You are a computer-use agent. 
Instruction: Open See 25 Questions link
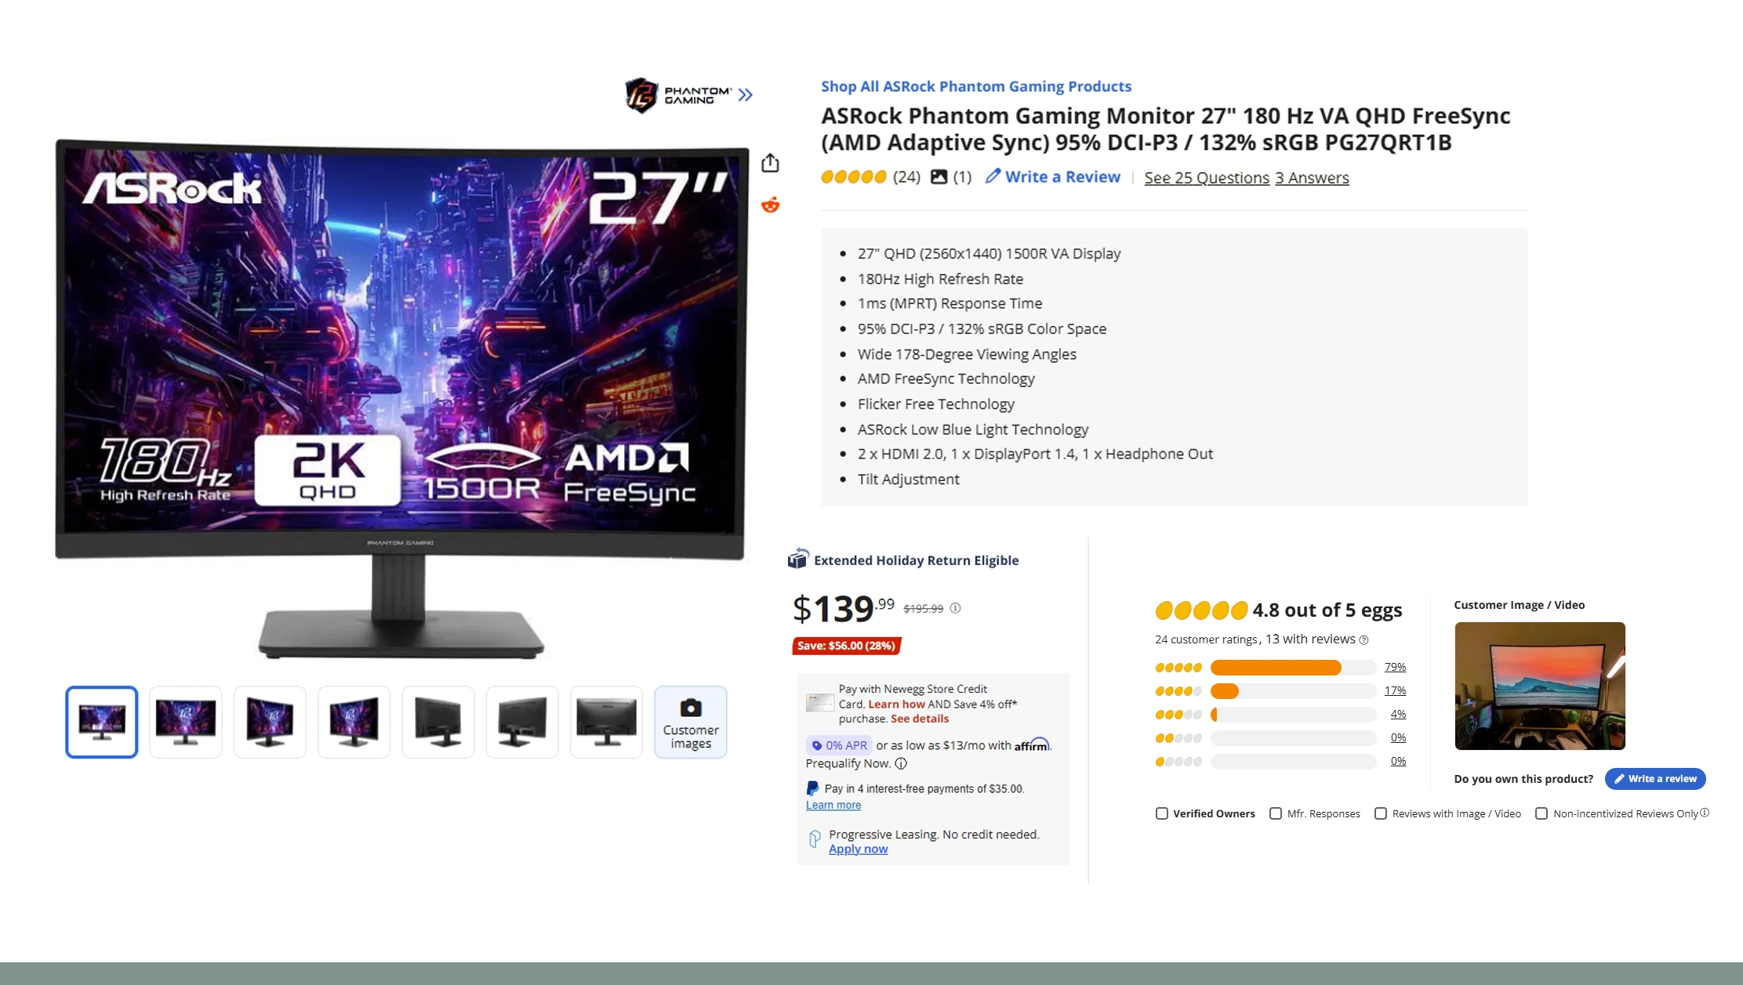click(1207, 178)
